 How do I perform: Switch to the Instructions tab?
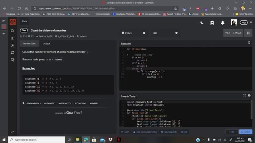[x=29, y=44]
